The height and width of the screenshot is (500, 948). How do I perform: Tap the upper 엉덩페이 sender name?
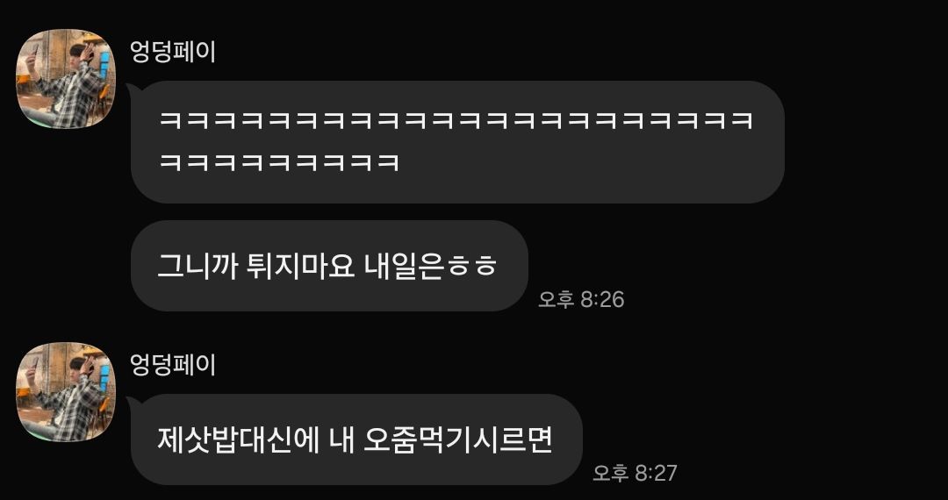click(x=173, y=52)
